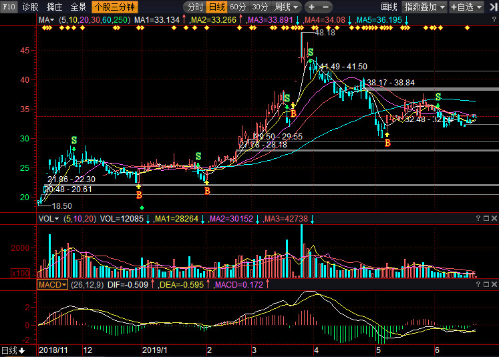The height and width of the screenshot is (357, 499).
Task: Click the help icon on MACD panel
Action: [x=478, y=284]
